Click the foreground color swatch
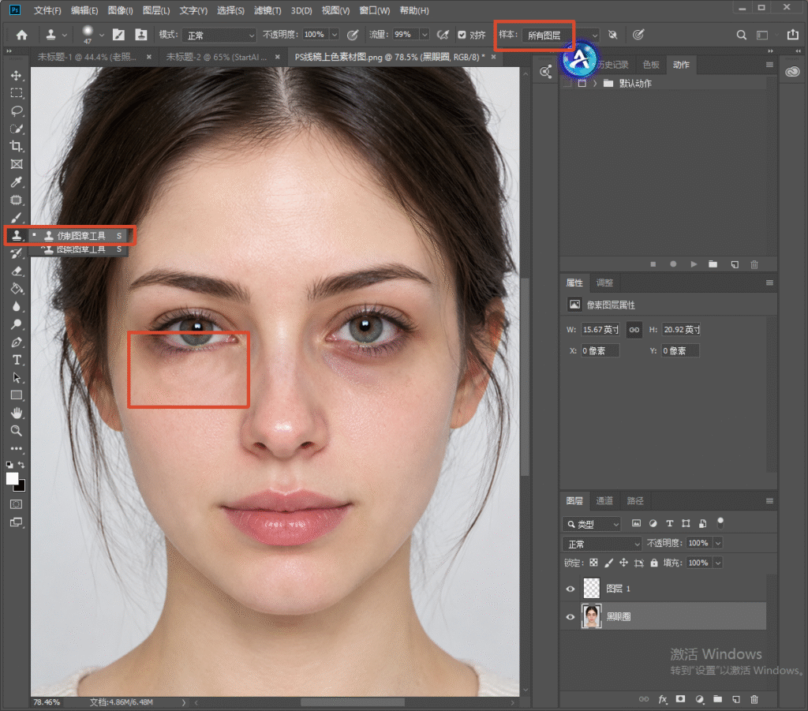Viewport: 808px width, 711px height. pyautogui.click(x=12, y=479)
